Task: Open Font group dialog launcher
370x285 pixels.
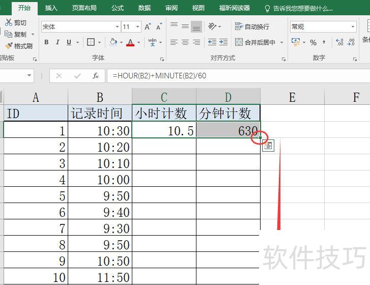Action: pyautogui.click(x=162, y=59)
